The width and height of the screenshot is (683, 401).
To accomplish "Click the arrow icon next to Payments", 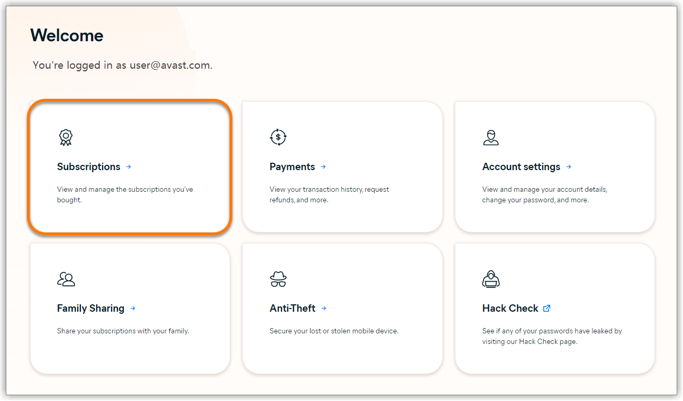I will (x=323, y=166).
